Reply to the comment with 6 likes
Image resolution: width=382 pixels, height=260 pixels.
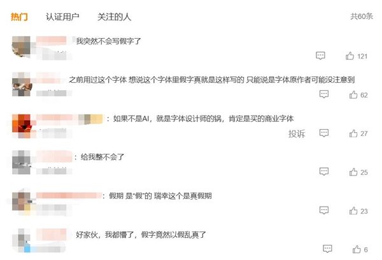(328, 249)
